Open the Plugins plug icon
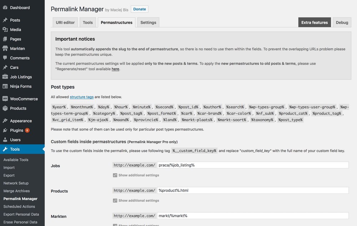The image size is (357, 226). 5,130
